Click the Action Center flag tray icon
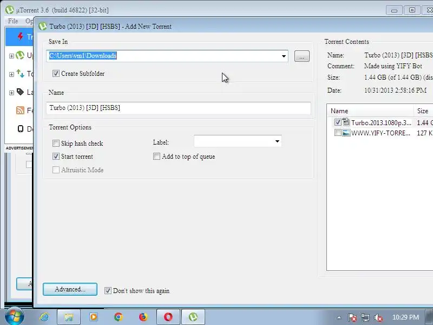 coord(352,317)
